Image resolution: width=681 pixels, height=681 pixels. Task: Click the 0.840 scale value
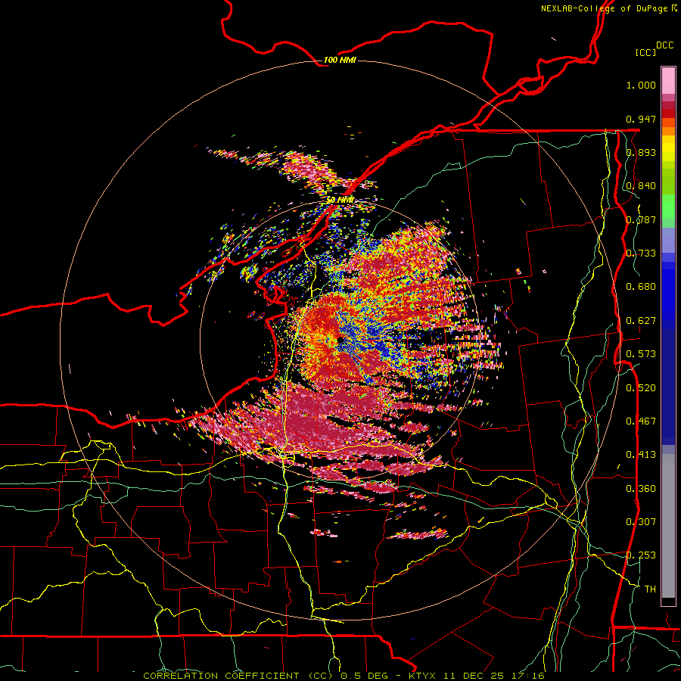point(641,186)
